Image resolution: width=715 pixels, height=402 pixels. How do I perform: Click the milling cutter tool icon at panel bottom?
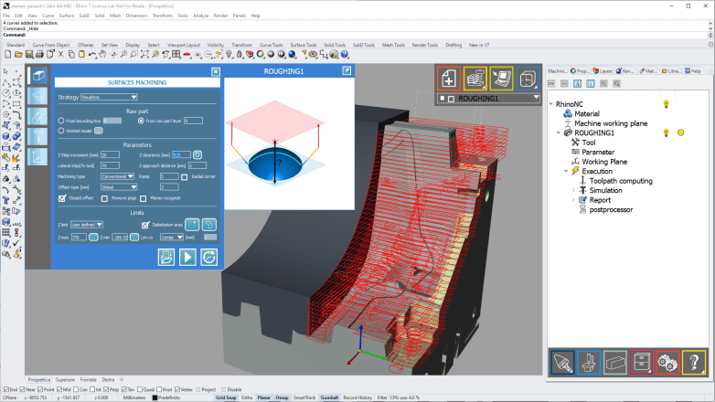[562, 363]
